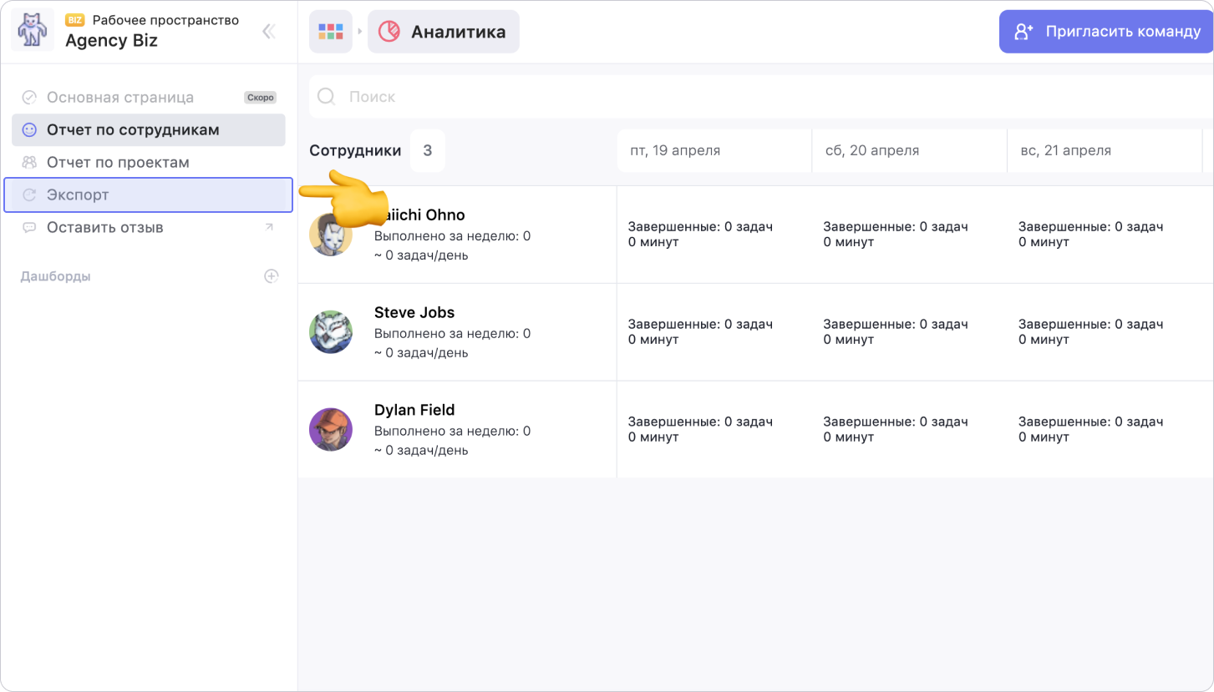Click Dylan Field avatar
The height and width of the screenshot is (692, 1214).
[x=331, y=430]
